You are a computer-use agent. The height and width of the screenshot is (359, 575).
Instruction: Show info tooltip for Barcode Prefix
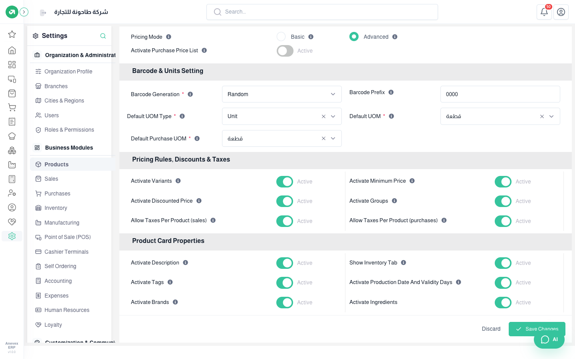pos(391,92)
